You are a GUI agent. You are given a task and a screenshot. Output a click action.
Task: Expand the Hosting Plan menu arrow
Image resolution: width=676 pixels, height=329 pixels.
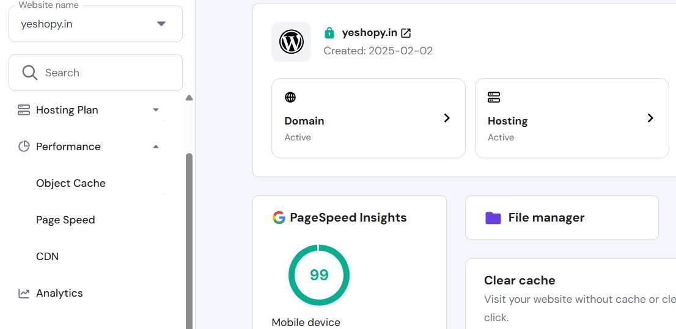coord(156,110)
